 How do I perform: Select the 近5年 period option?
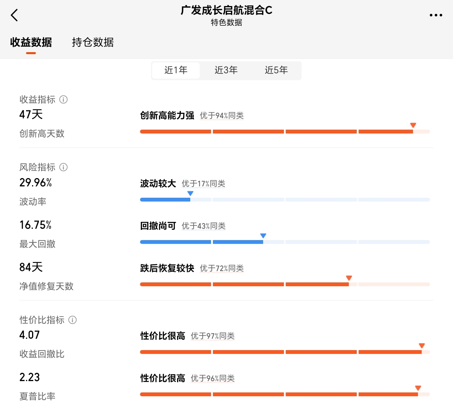pyautogui.click(x=276, y=70)
